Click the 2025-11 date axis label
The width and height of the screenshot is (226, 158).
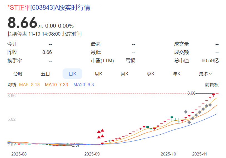pyautogui.click(x=200, y=154)
